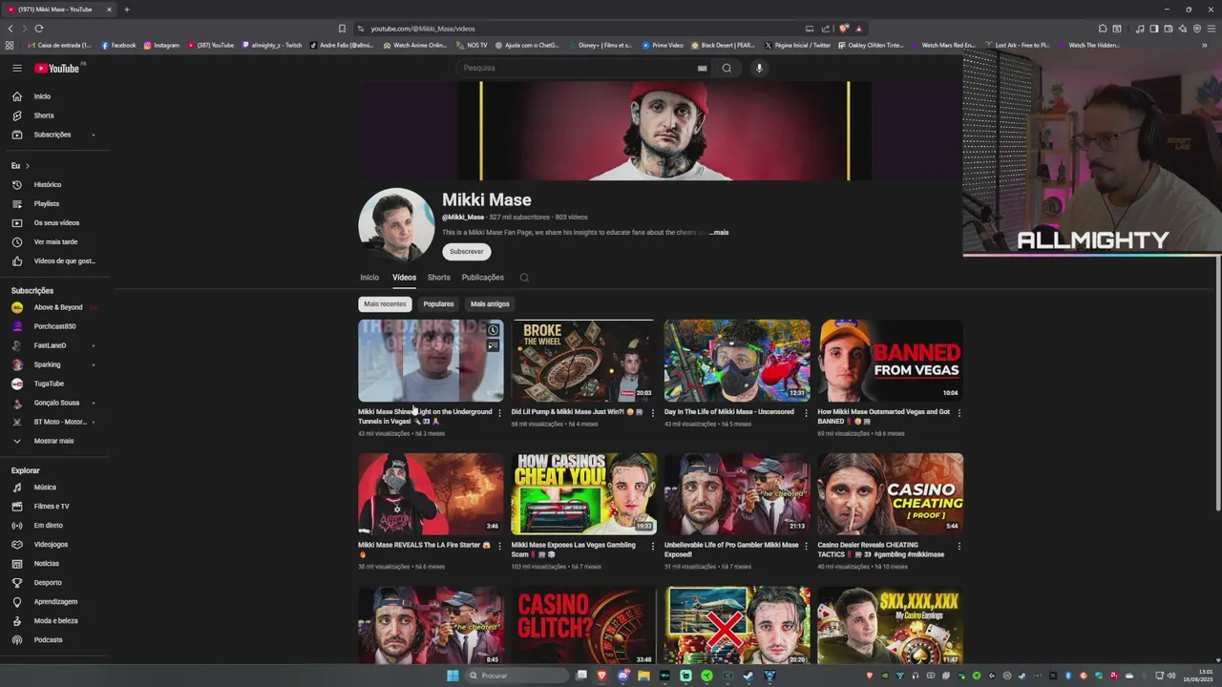Open Banned From Vegas video thumbnail

(890, 361)
